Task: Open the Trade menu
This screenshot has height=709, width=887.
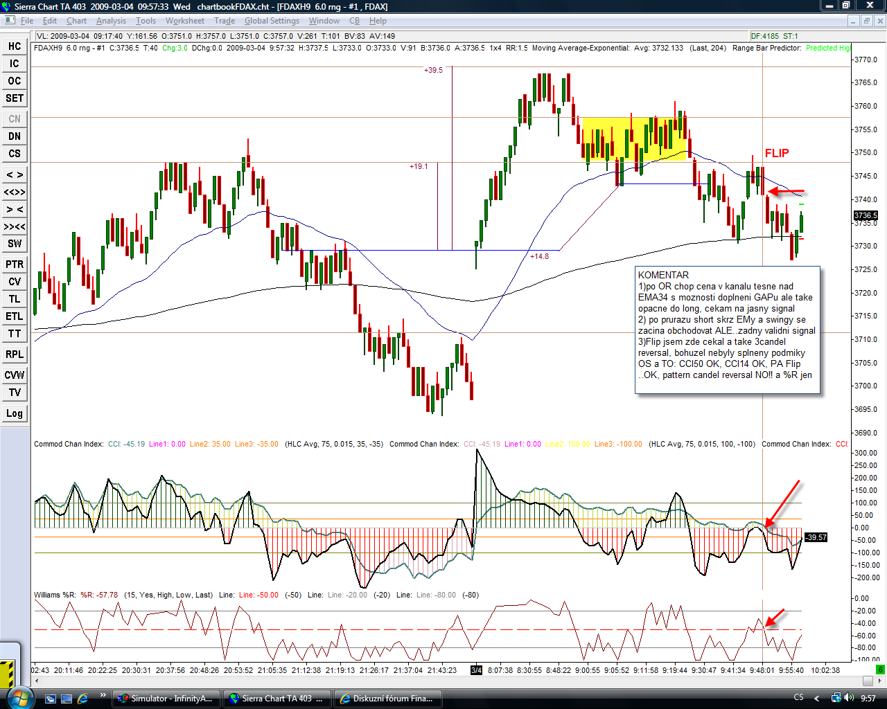Action: coord(225,21)
